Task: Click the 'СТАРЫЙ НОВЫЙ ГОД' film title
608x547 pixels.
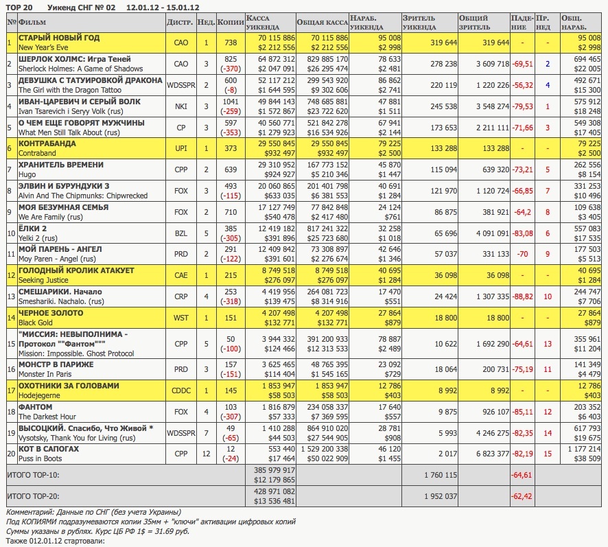Action: (58, 38)
